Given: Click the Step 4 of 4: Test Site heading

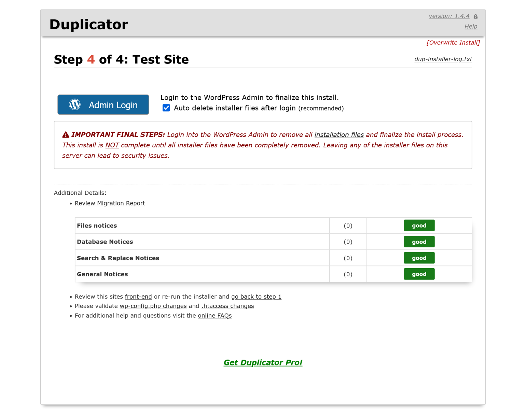Looking at the screenshot, I should click(121, 59).
